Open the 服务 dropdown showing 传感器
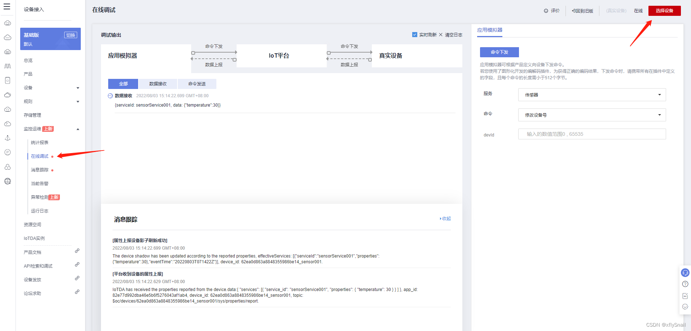691x331 pixels. 592,95
